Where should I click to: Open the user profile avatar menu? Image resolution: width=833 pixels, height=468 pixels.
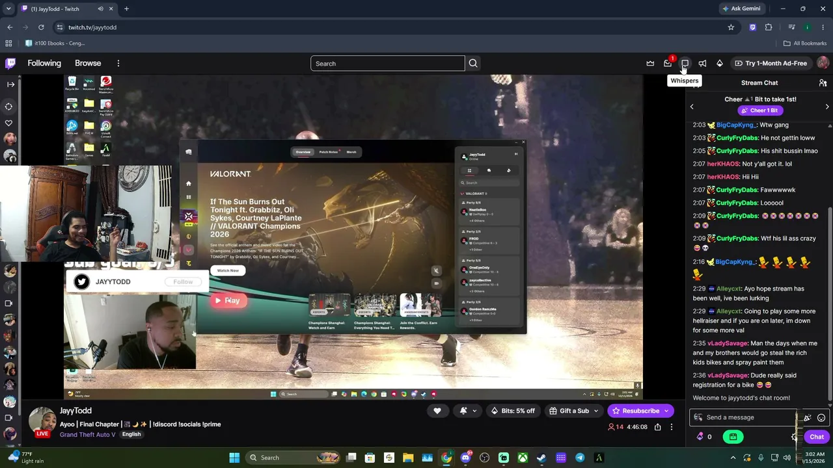823,63
